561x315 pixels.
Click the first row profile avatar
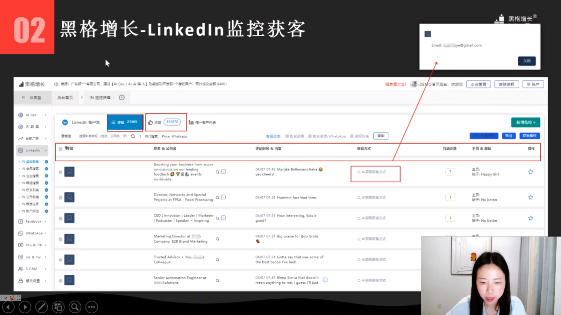tap(69, 172)
